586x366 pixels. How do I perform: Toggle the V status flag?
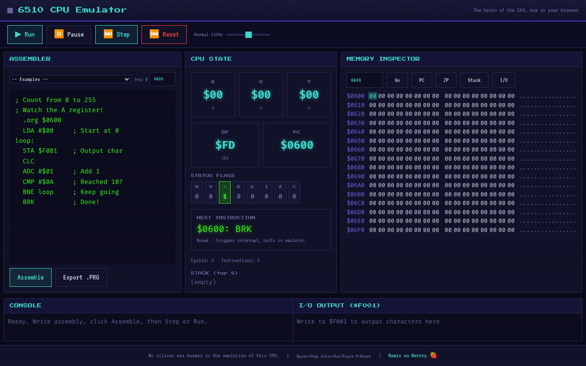coord(211,192)
